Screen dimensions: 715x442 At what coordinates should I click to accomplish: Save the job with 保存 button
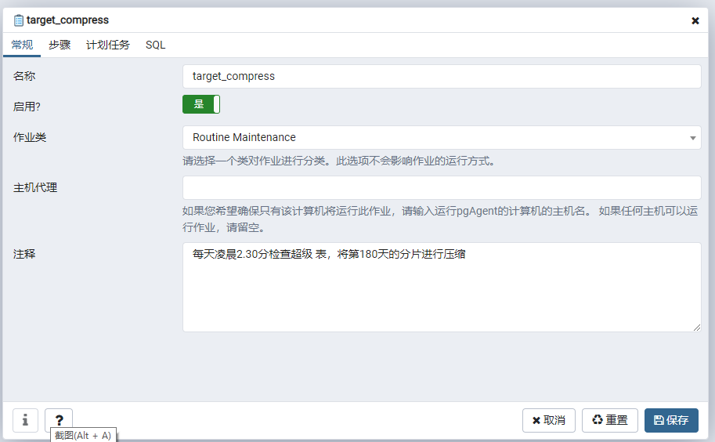(x=671, y=420)
